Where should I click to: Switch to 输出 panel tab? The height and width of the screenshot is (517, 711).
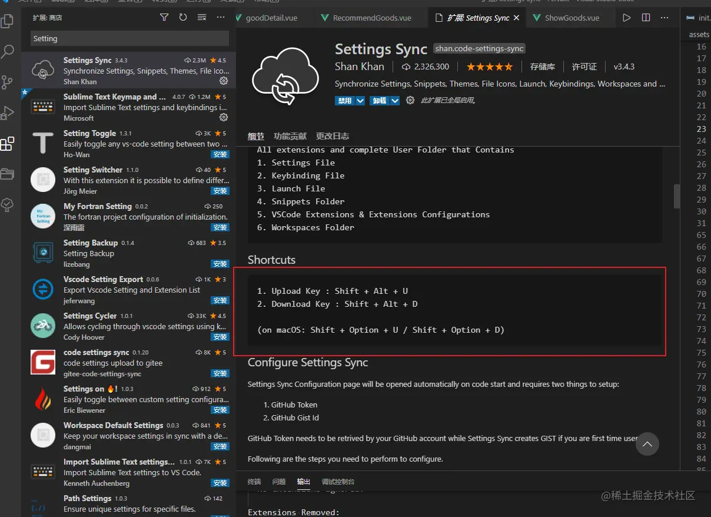tap(304, 482)
